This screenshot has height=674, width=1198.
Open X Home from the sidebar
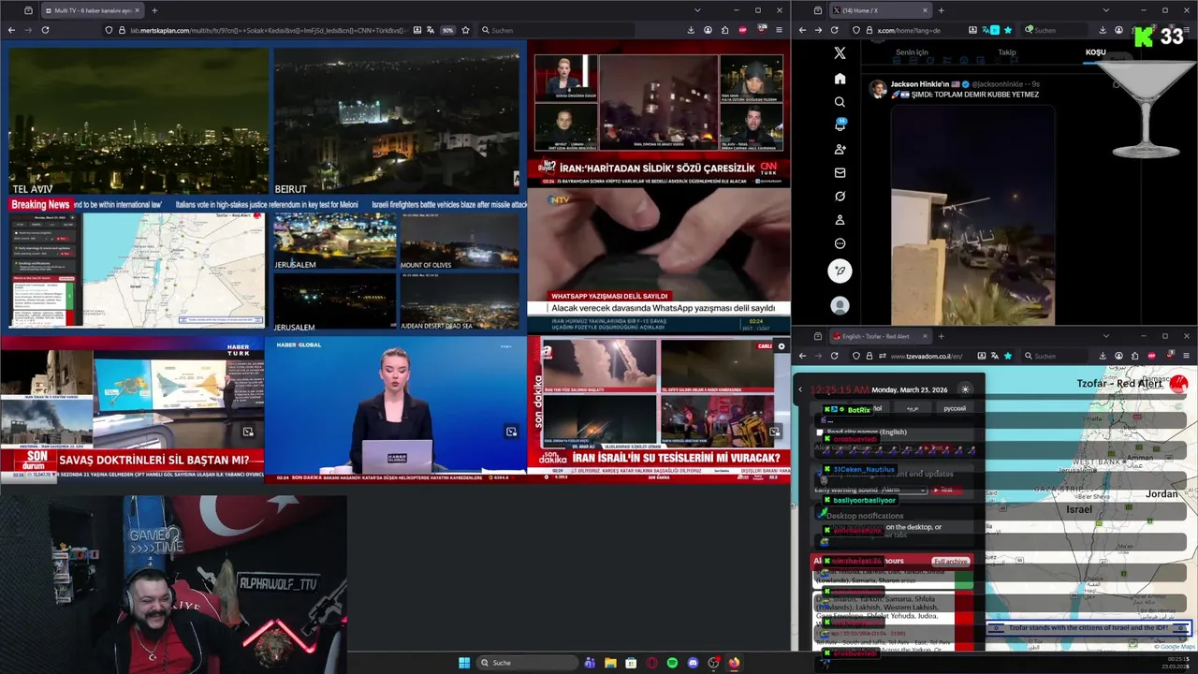(x=840, y=79)
